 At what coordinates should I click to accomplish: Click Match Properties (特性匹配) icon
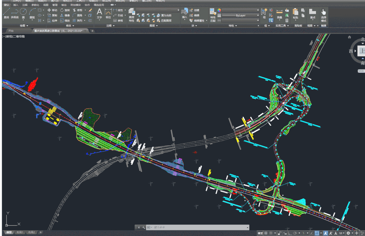(x=213, y=15)
